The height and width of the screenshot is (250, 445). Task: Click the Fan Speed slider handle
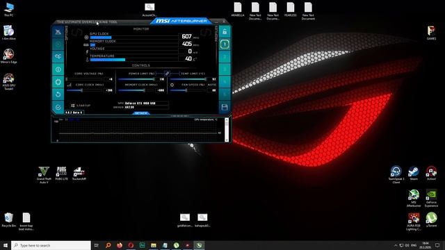click(186, 90)
